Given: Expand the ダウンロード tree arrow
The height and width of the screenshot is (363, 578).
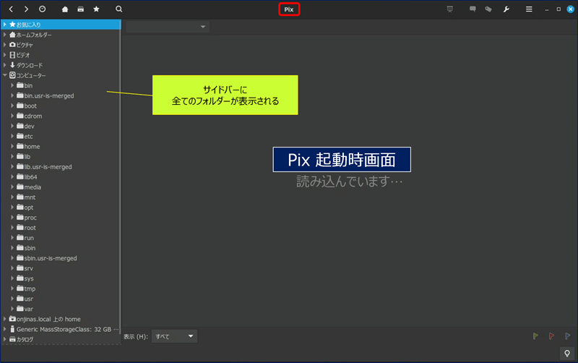Looking at the screenshot, I should (5, 65).
